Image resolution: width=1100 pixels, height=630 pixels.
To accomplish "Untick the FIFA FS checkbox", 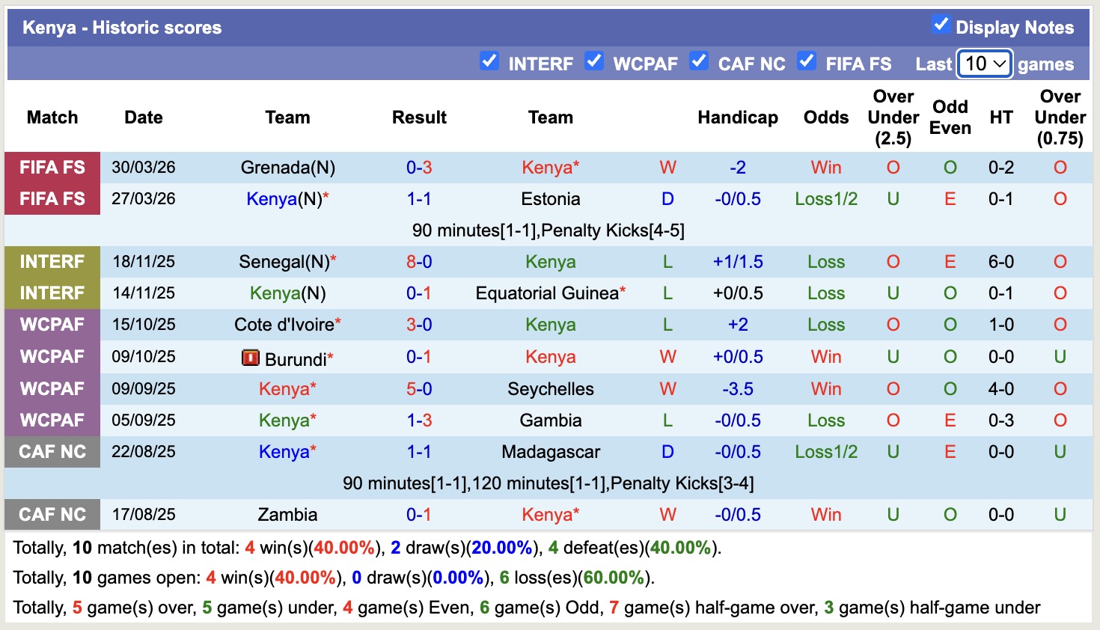I will pos(807,61).
